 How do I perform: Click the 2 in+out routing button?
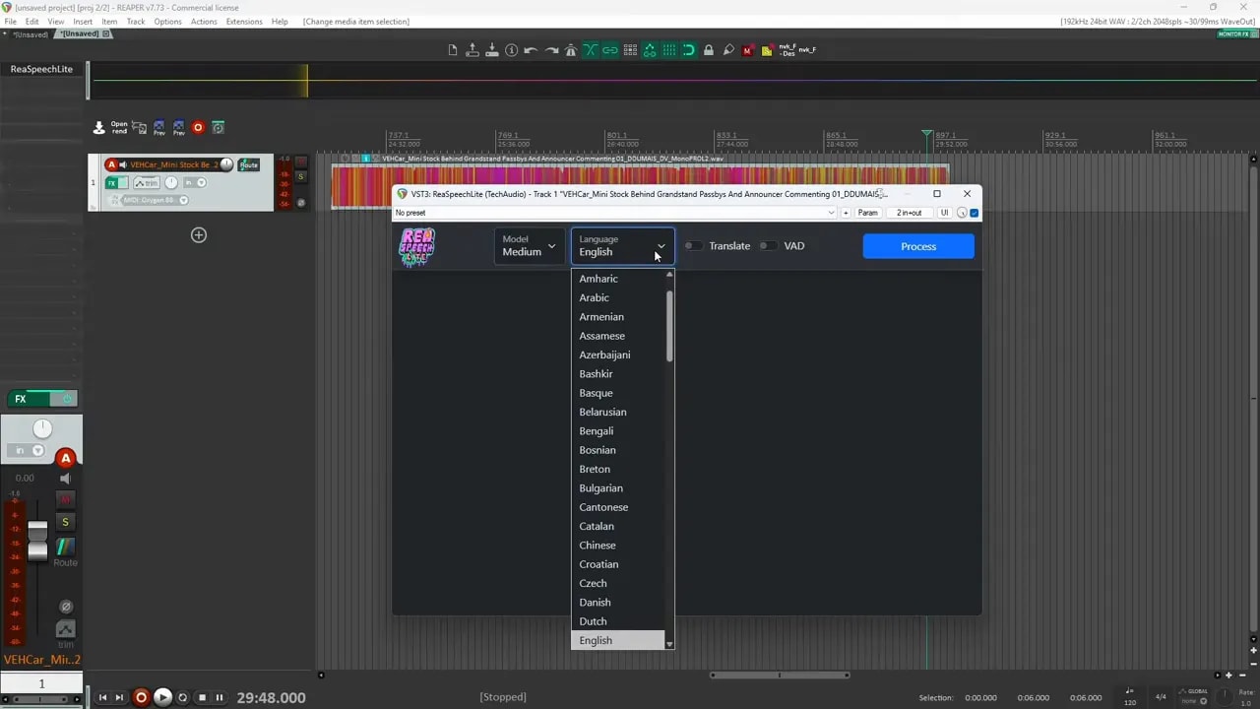click(909, 213)
